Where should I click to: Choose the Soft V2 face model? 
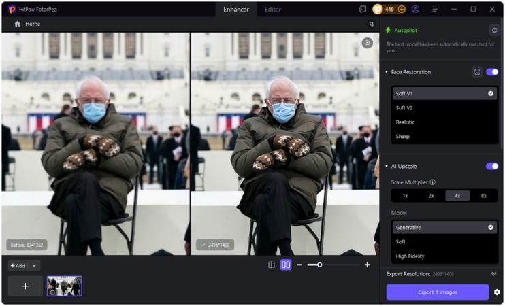tap(445, 108)
